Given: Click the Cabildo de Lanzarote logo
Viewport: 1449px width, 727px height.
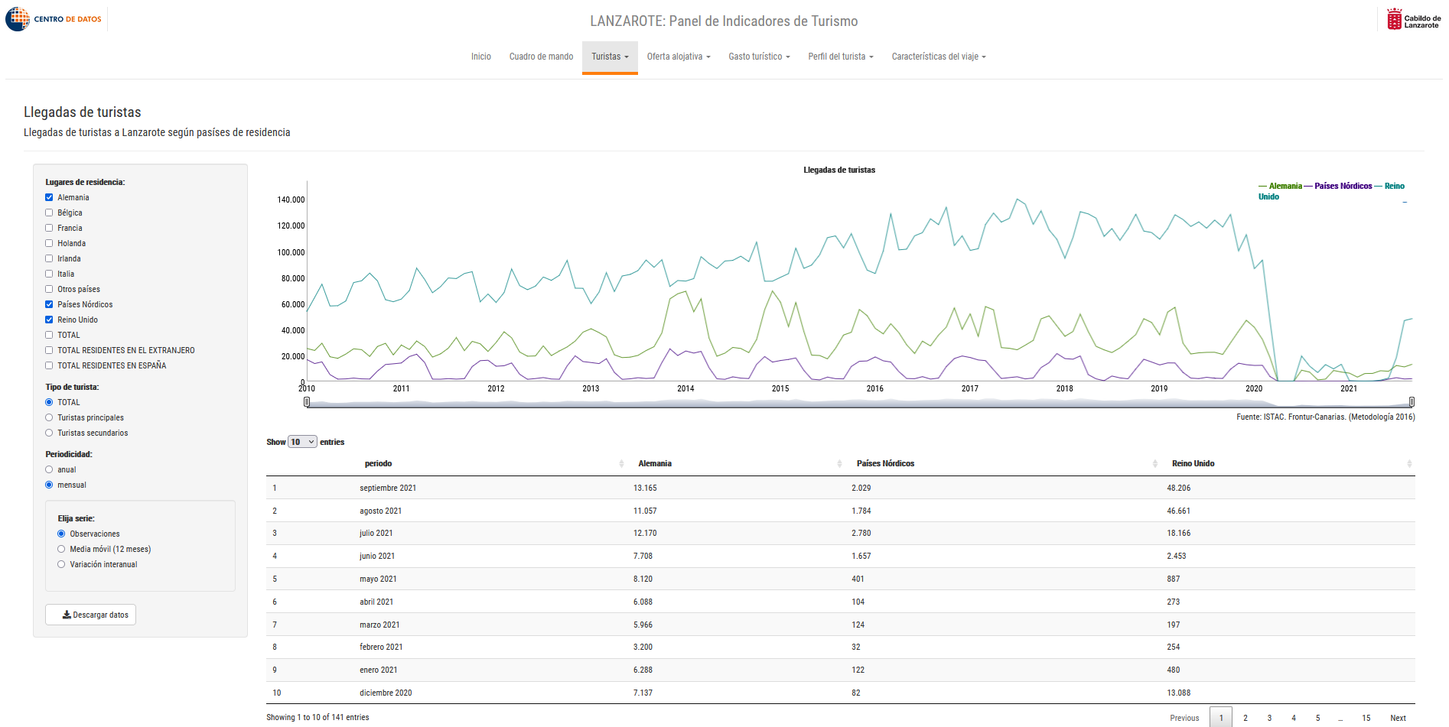Looking at the screenshot, I should point(1414,19).
